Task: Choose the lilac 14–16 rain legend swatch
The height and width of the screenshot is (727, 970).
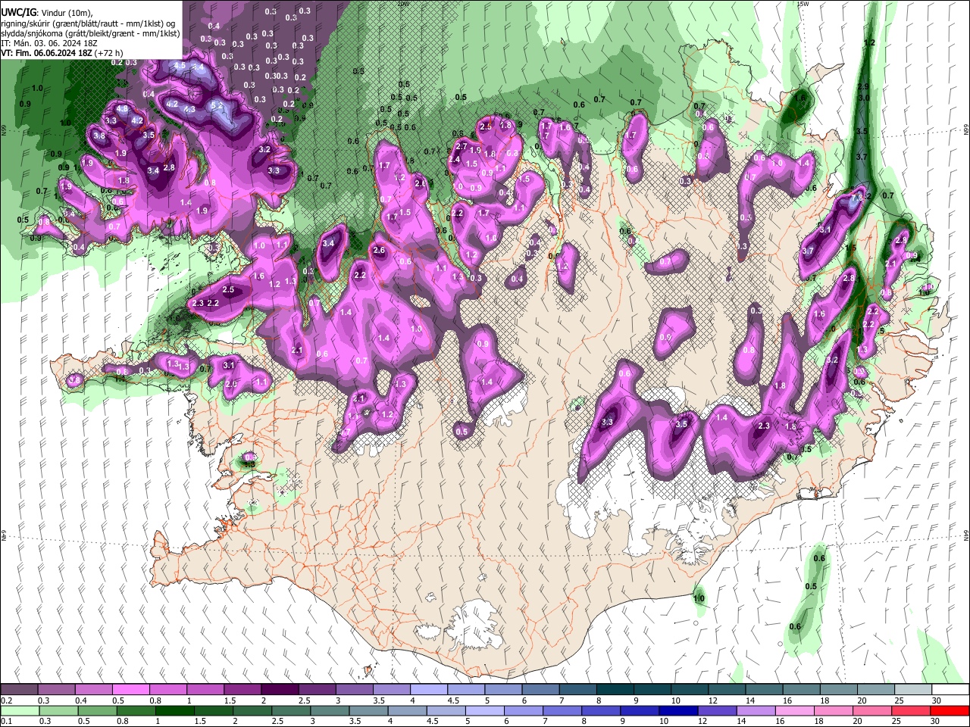Action: [756, 710]
